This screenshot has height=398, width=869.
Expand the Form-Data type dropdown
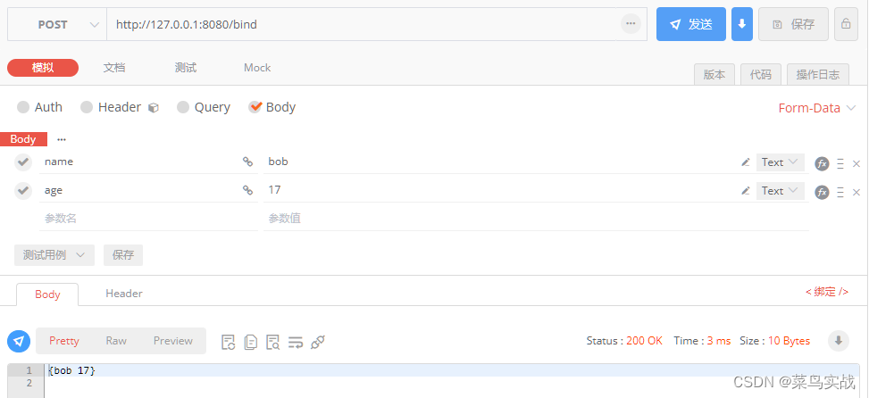(x=817, y=108)
